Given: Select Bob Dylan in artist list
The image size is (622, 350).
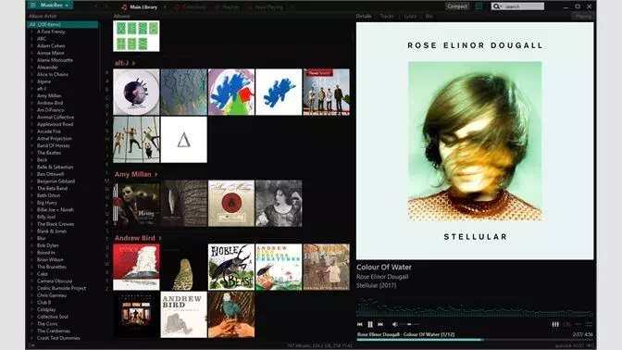Looking at the screenshot, I should click(x=47, y=245).
